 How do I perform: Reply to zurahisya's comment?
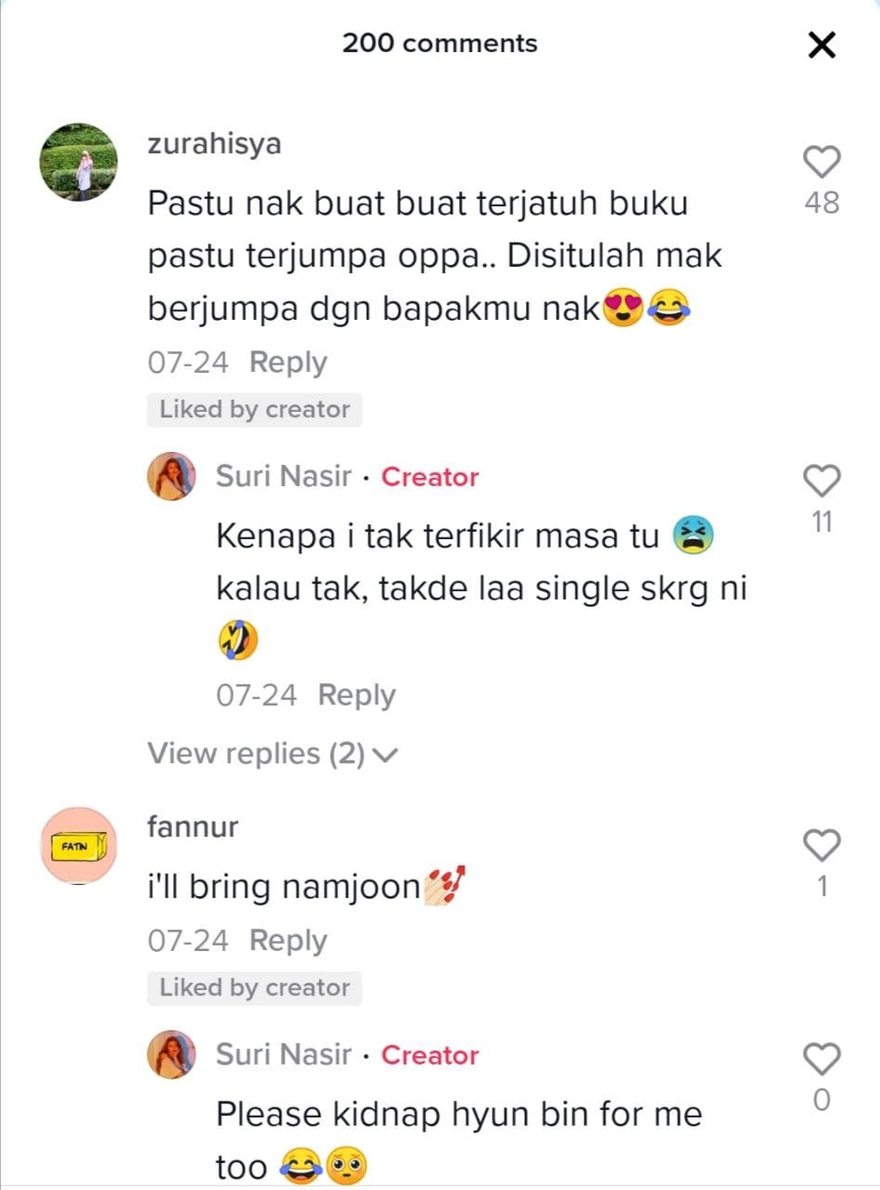(288, 363)
